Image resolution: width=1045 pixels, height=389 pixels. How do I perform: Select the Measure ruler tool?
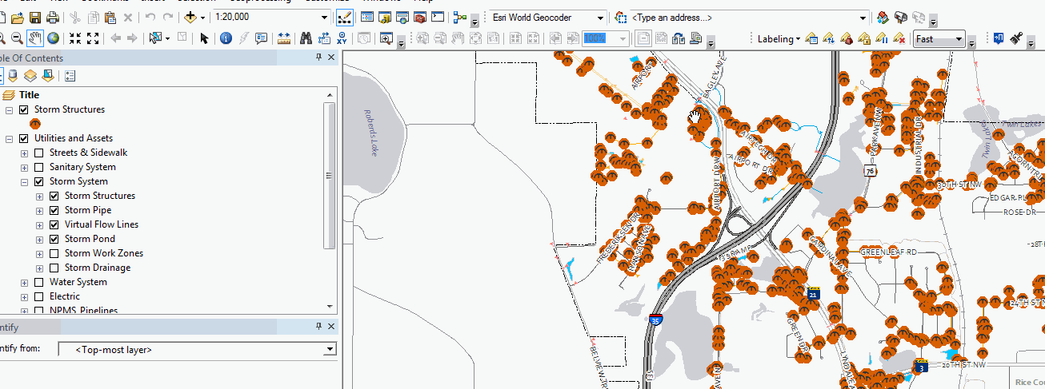[284, 38]
